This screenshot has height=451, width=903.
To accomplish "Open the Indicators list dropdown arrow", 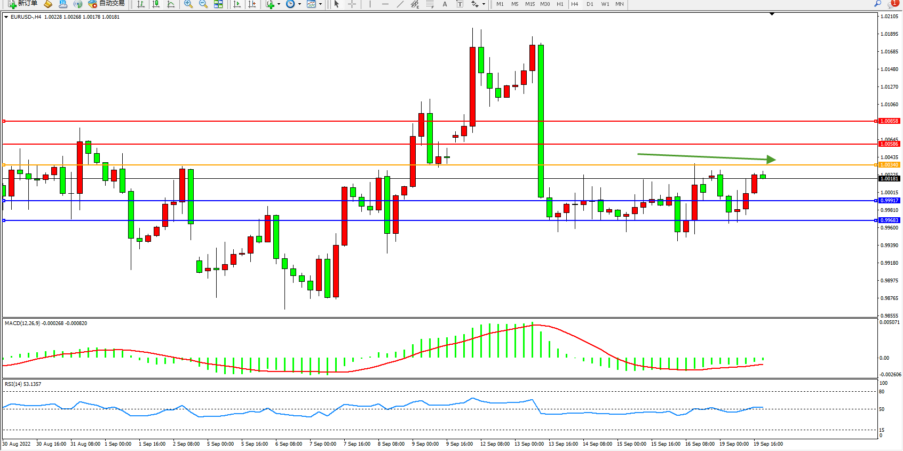I will tap(279, 4).
